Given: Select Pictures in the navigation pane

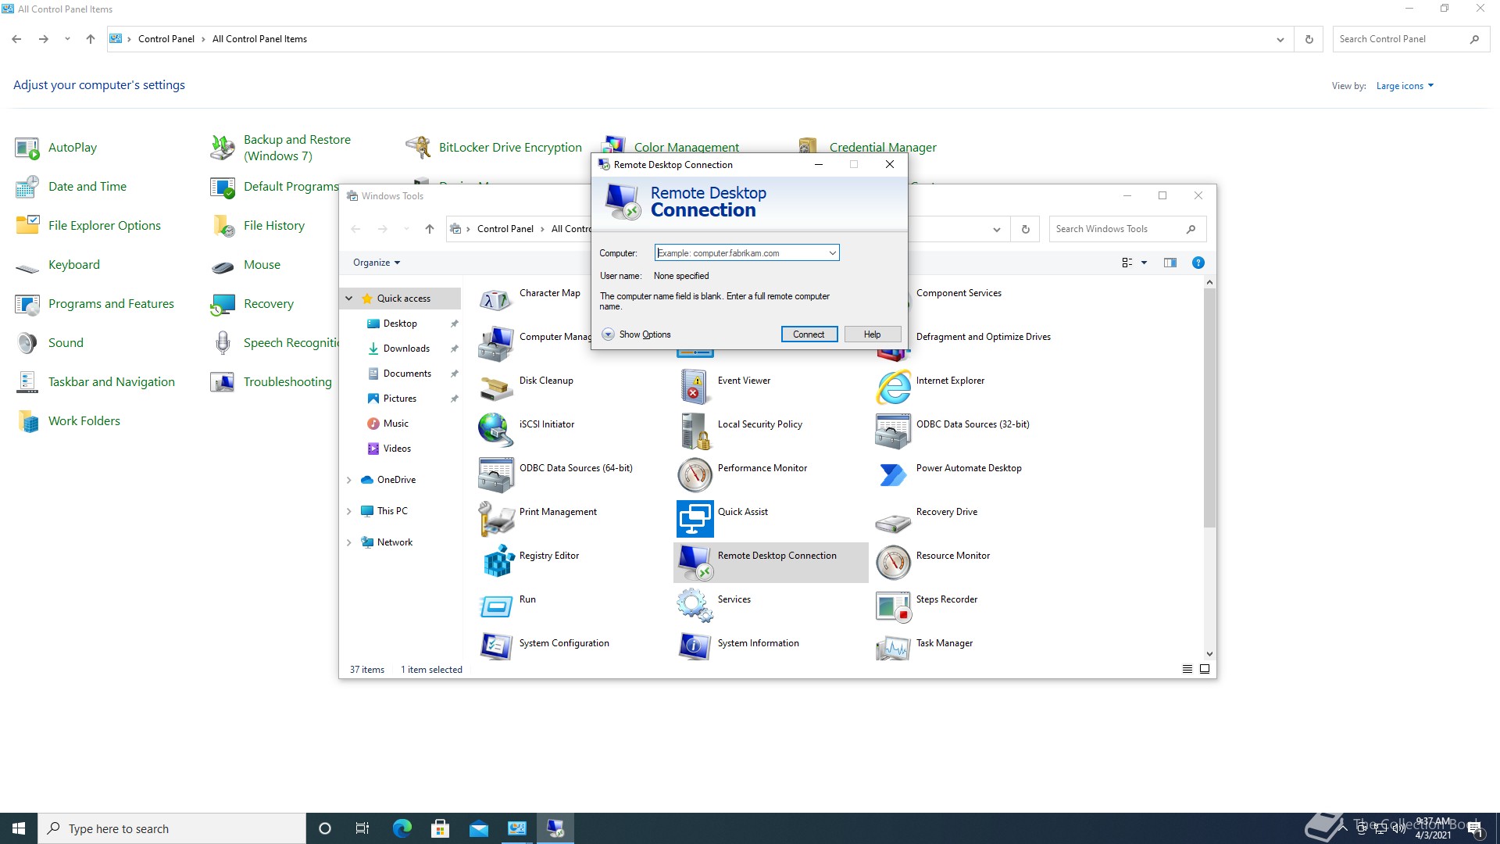Looking at the screenshot, I should (x=400, y=399).
